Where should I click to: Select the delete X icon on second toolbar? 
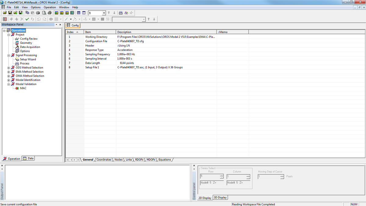pos(21,19)
